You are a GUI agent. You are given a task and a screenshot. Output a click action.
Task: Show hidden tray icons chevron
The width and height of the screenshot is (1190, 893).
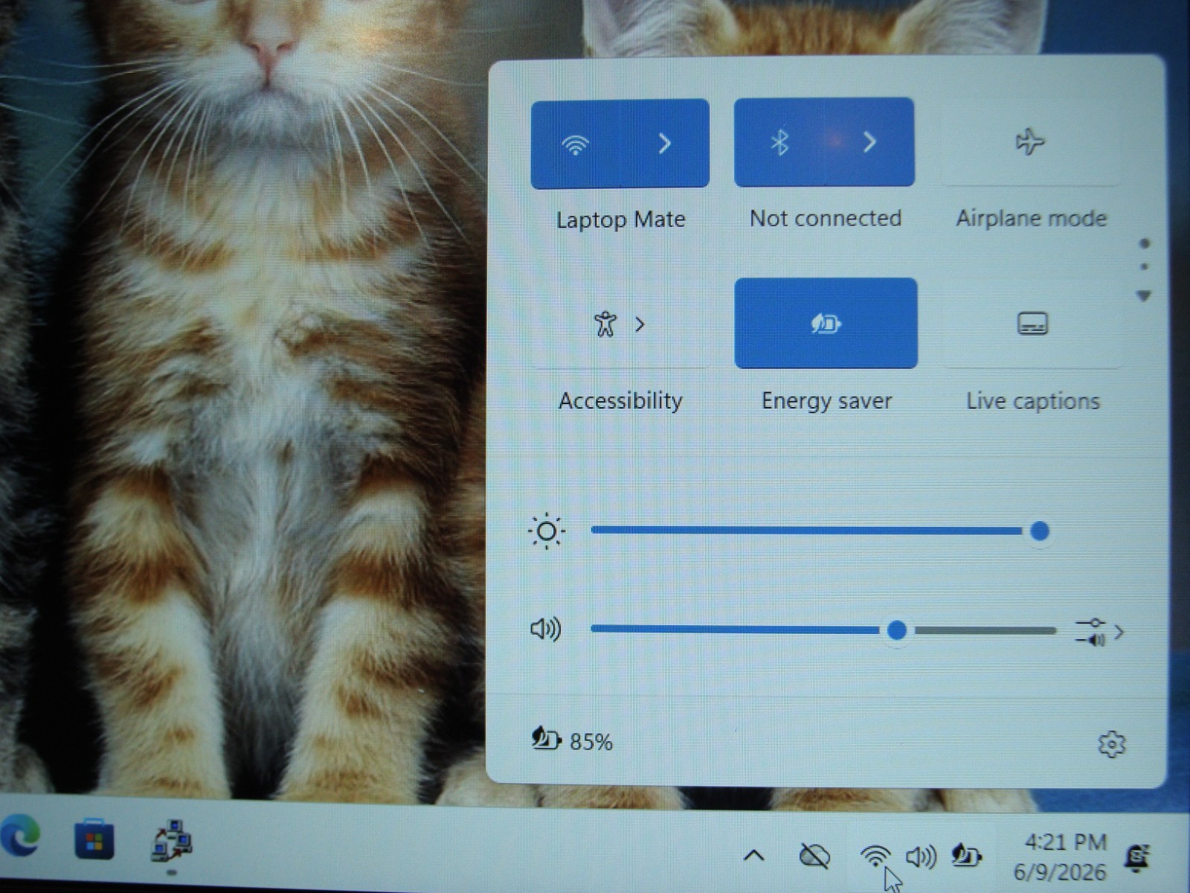point(753,855)
